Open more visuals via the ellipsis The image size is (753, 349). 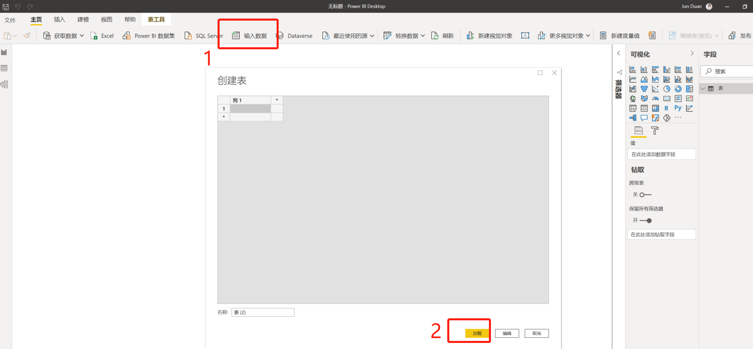[678, 118]
